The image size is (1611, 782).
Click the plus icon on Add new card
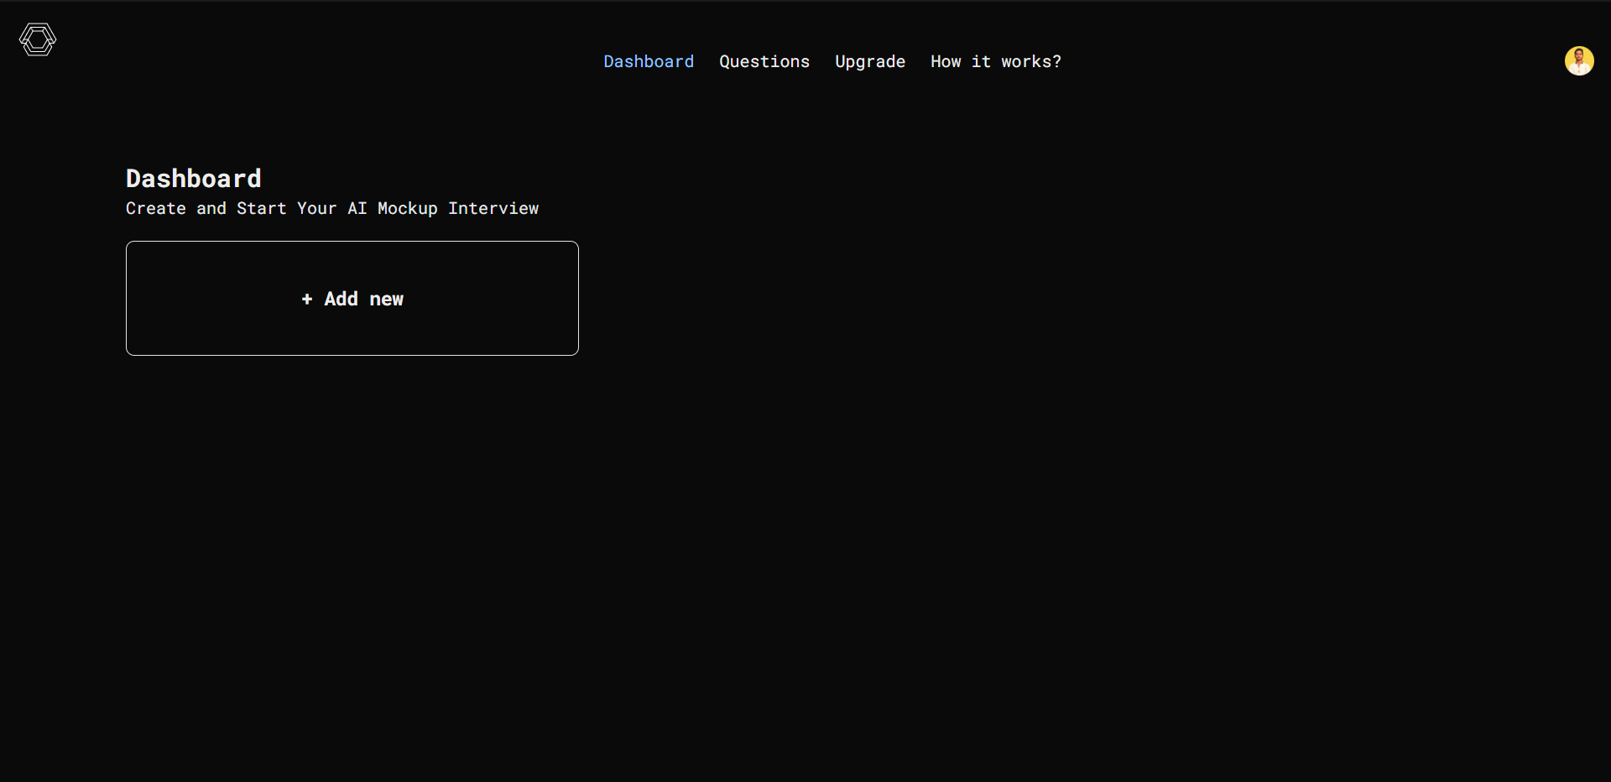[x=307, y=300]
